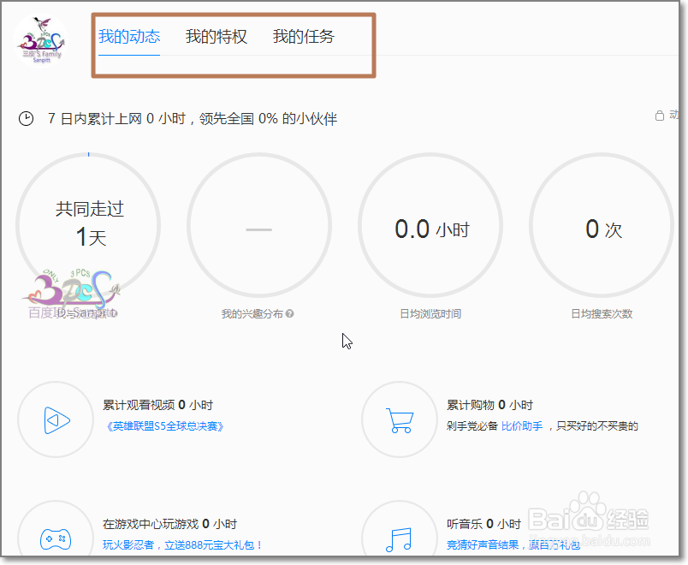The image size is (688, 565).
Task: Switch to the 我的特权 tab
Action: pyautogui.click(x=216, y=36)
